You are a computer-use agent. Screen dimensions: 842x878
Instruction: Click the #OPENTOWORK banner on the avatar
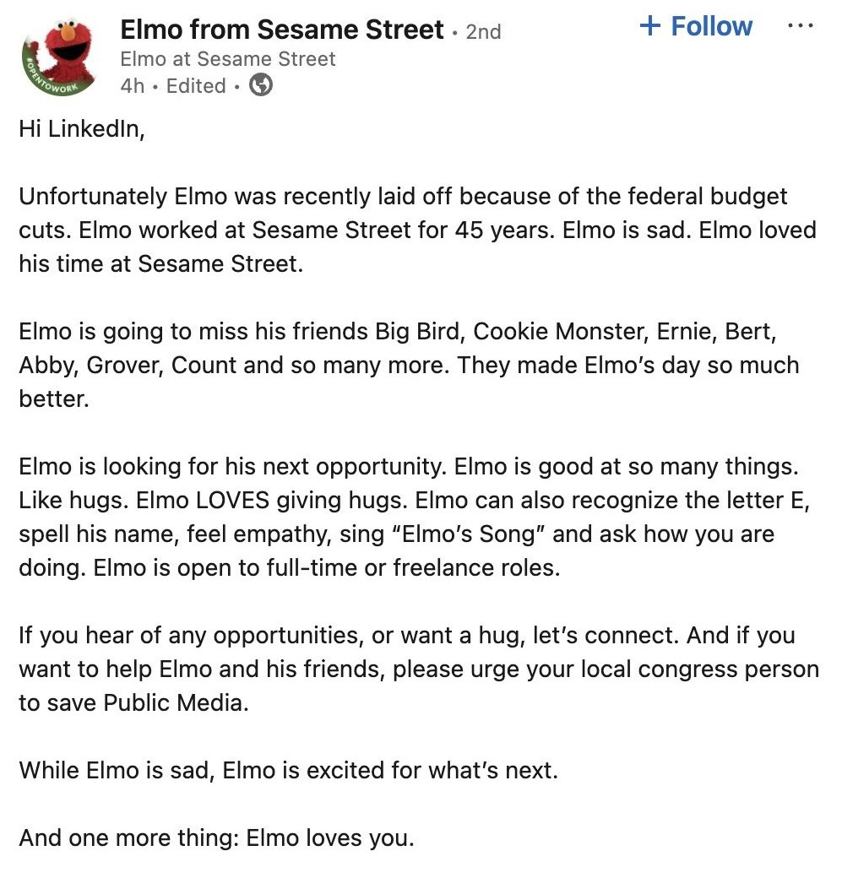click(51, 79)
